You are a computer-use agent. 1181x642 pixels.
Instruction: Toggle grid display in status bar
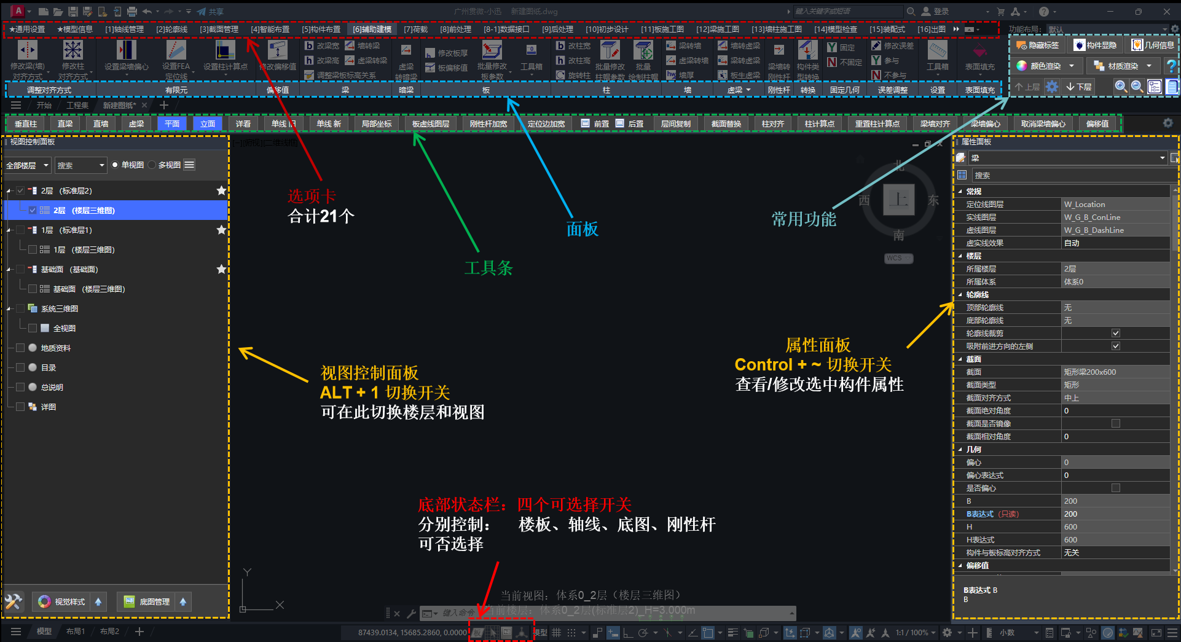(556, 632)
